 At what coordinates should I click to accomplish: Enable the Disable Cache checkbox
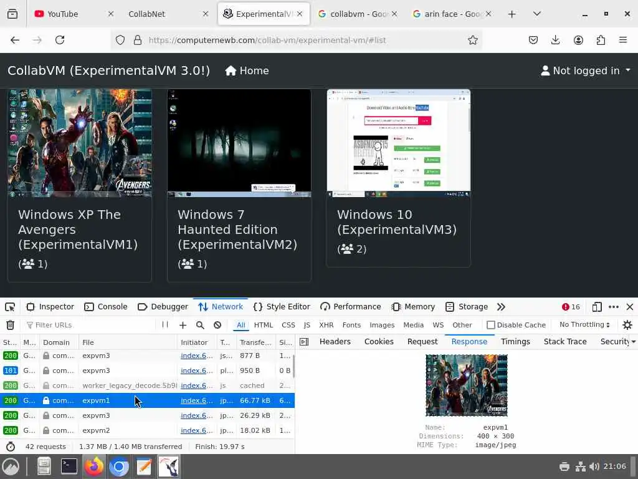(491, 325)
